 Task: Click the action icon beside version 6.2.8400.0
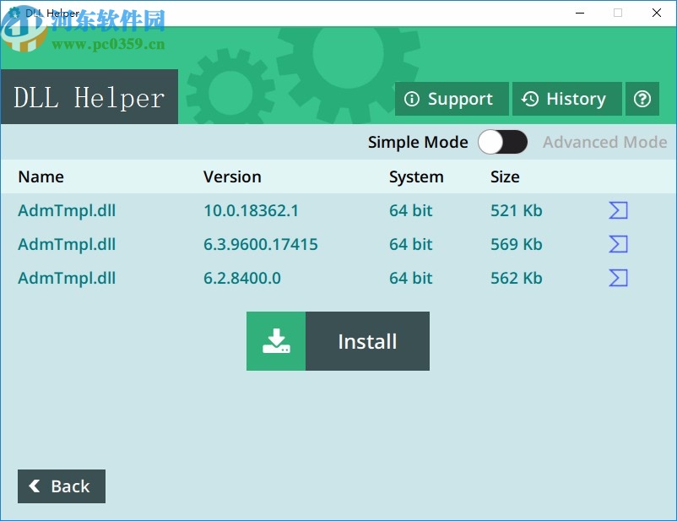[617, 278]
